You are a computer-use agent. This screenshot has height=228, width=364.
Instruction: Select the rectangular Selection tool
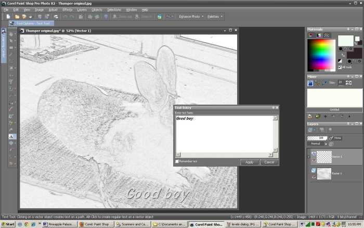(11, 47)
